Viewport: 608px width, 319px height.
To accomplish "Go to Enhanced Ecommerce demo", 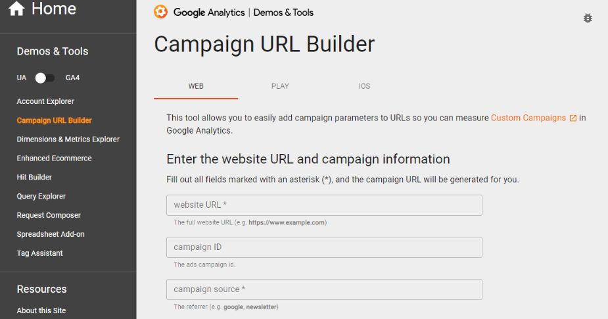I will (54, 159).
